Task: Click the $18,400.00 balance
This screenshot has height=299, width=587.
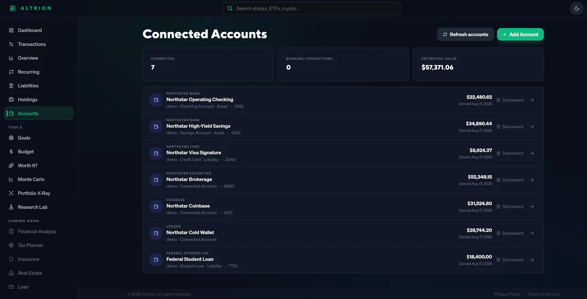Action: 480,257
